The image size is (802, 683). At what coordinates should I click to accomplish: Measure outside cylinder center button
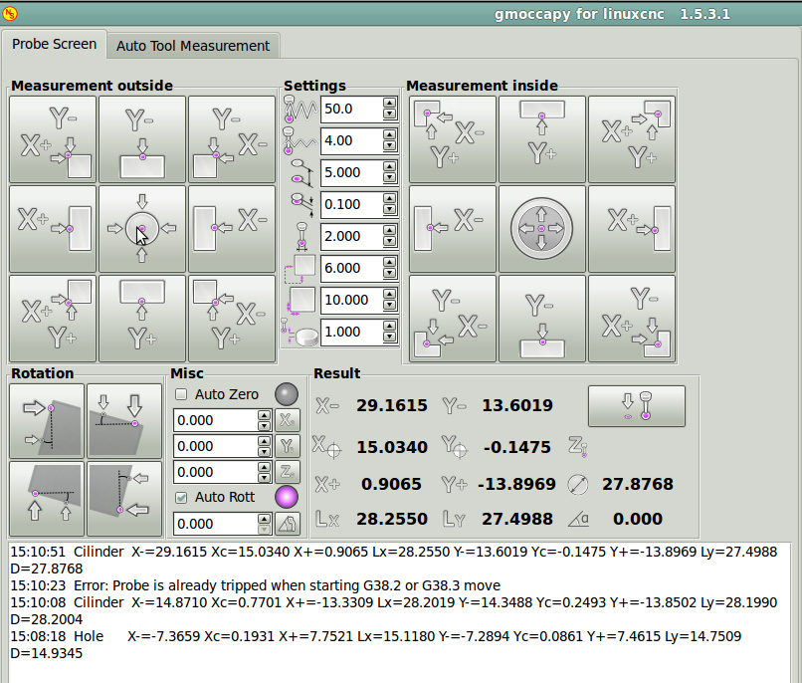142,229
